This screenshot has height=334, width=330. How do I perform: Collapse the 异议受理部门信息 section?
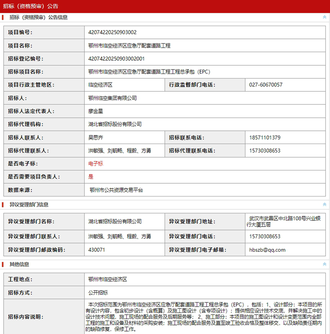tap(324, 204)
